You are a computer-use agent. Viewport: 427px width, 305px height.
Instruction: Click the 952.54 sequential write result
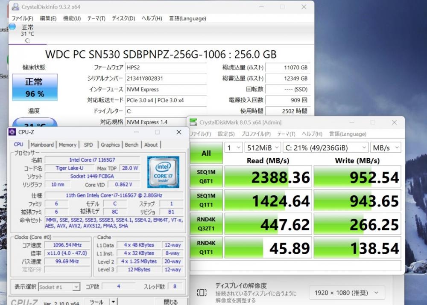click(357, 177)
